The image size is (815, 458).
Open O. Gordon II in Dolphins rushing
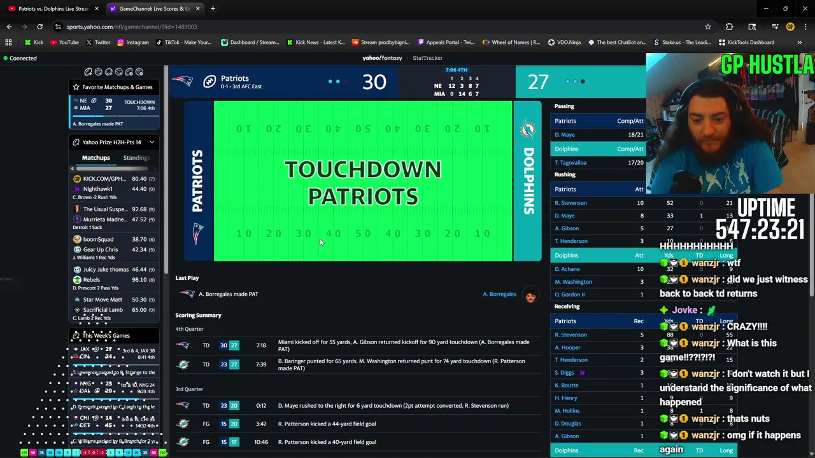tap(569, 295)
